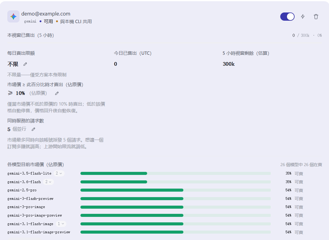Click the 5 小時視窗剩餘 (估算) label
This screenshot has width=329, height=240.
pos(246,53)
